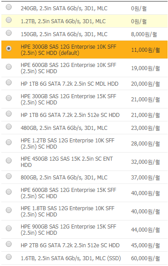Choose the 1.2TB SATA 3D1 MLC option
Viewport: 168px width, 266px height.
(x=8, y=20)
